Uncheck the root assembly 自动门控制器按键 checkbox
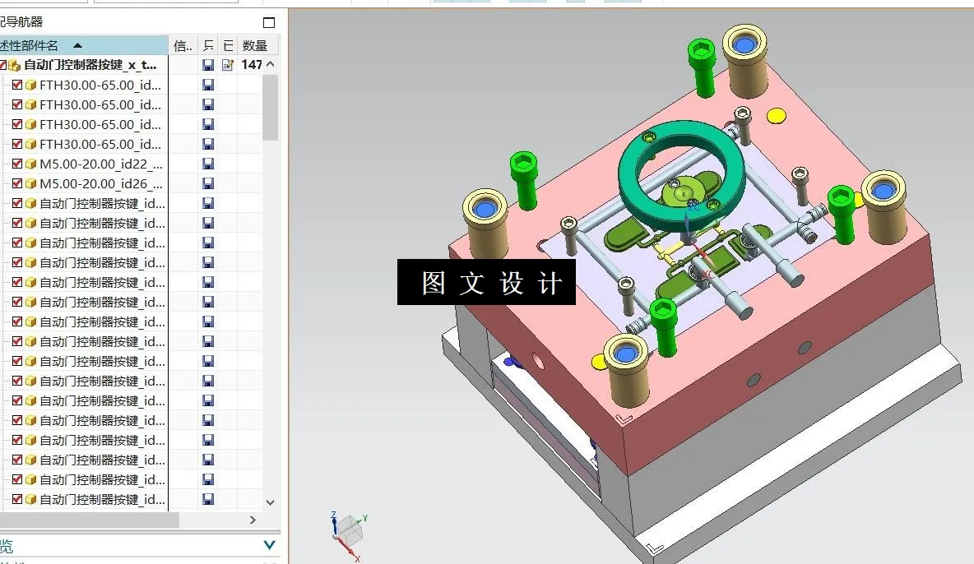This screenshot has height=564, width=974. coord(2,64)
